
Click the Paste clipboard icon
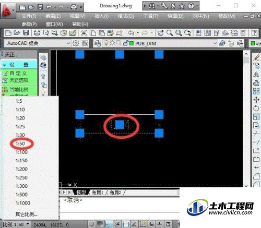point(102,33)
